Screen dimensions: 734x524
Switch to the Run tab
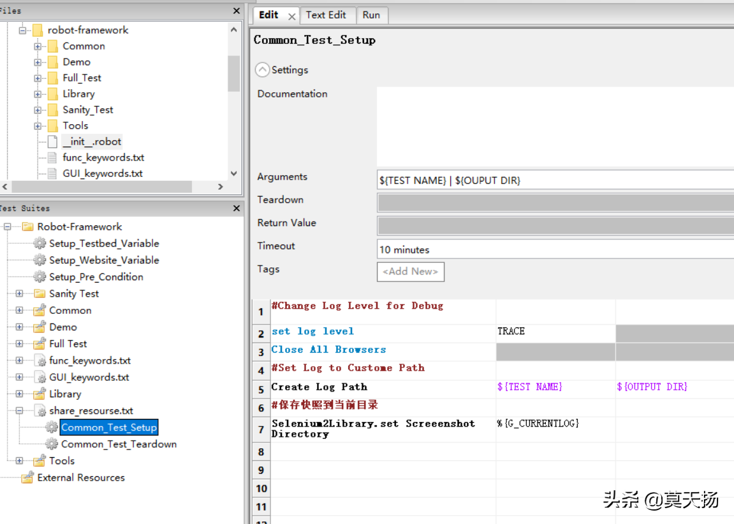click(x=371, y=15)
